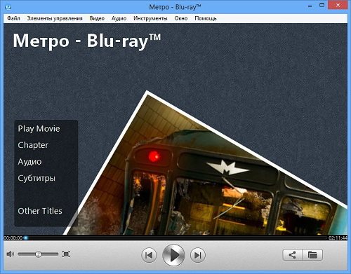Skip to next chapter button
Viewport: 351px width, 274px height.
tap(198, 255)
